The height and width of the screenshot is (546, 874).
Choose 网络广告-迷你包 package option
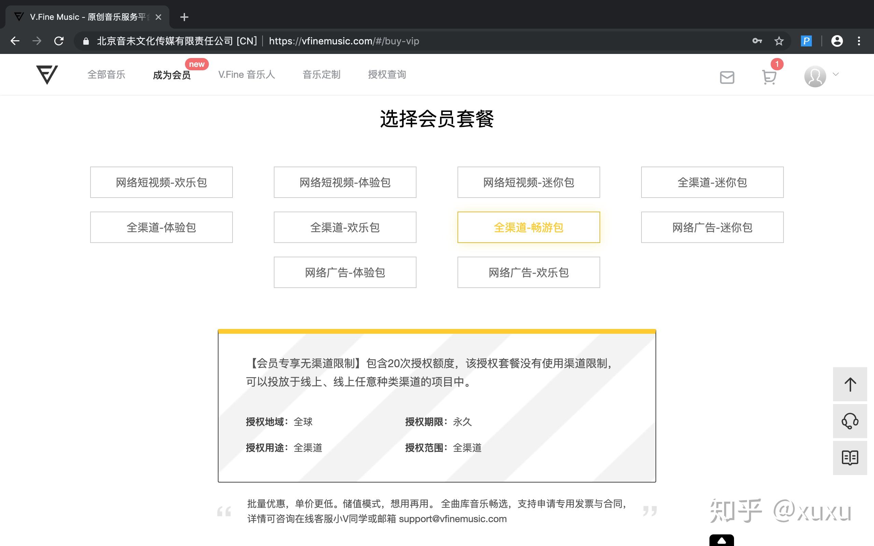point(712,228)
